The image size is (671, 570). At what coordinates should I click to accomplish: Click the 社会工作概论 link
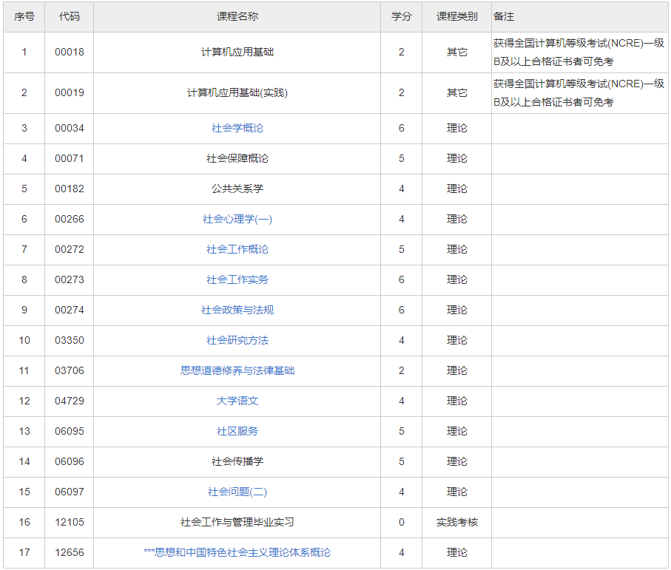237,250
